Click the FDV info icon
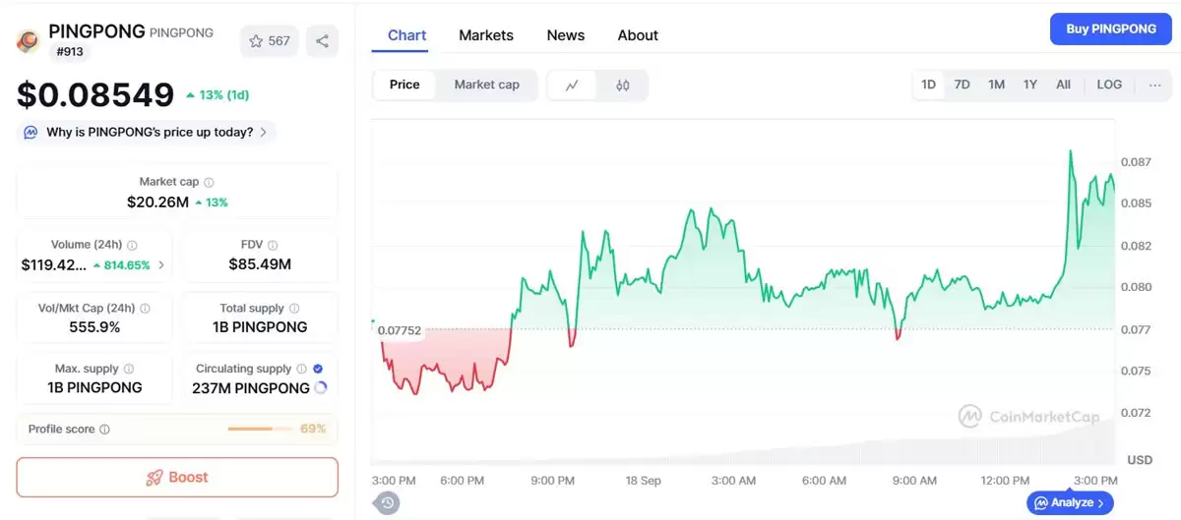This screenshot has width=1181, height=520. click(x=273, y=245)
